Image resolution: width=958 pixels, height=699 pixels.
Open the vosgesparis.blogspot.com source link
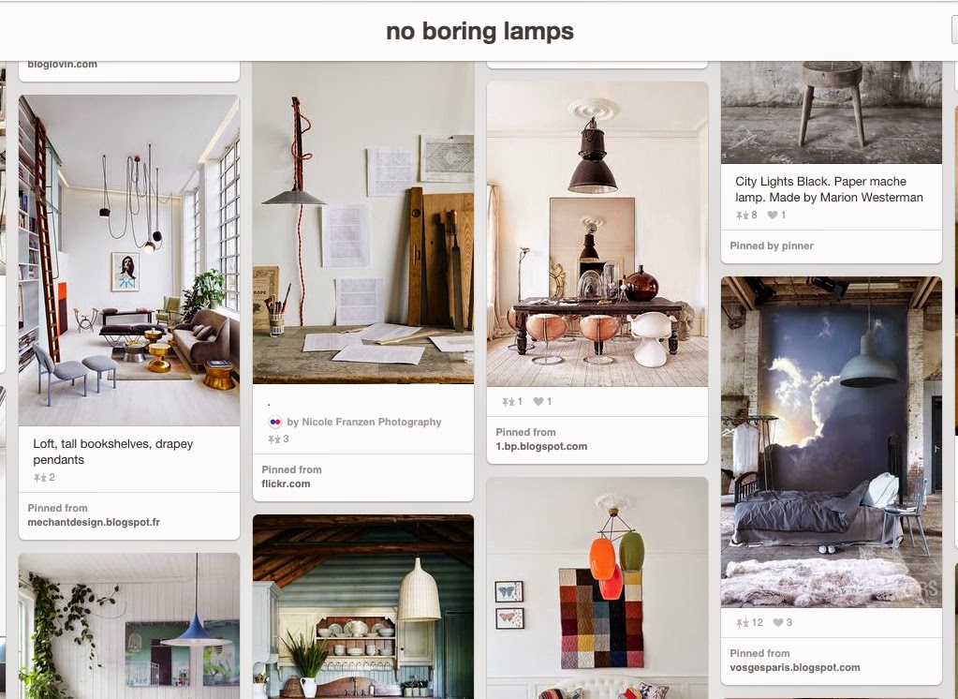795,668
